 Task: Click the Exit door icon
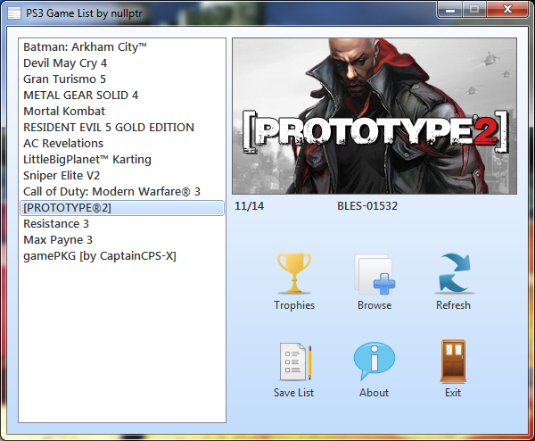[453, 362]
